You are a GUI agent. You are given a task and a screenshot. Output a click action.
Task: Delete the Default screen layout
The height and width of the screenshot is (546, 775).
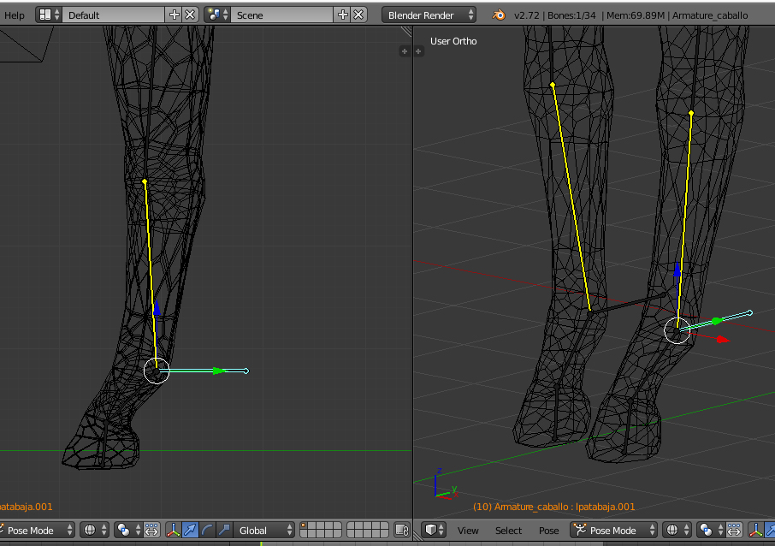tap(190, 15)
